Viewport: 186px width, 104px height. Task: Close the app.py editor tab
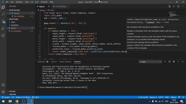[x=49, y=6]
